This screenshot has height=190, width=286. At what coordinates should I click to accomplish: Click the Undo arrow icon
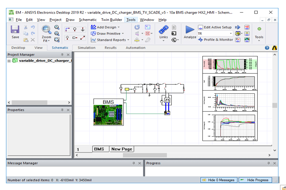33,27
